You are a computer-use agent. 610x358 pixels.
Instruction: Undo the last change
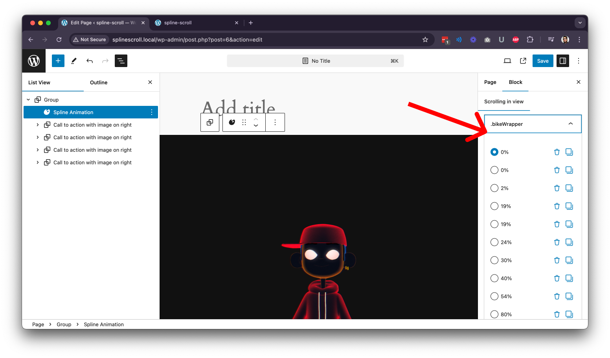tap(90, 61)
